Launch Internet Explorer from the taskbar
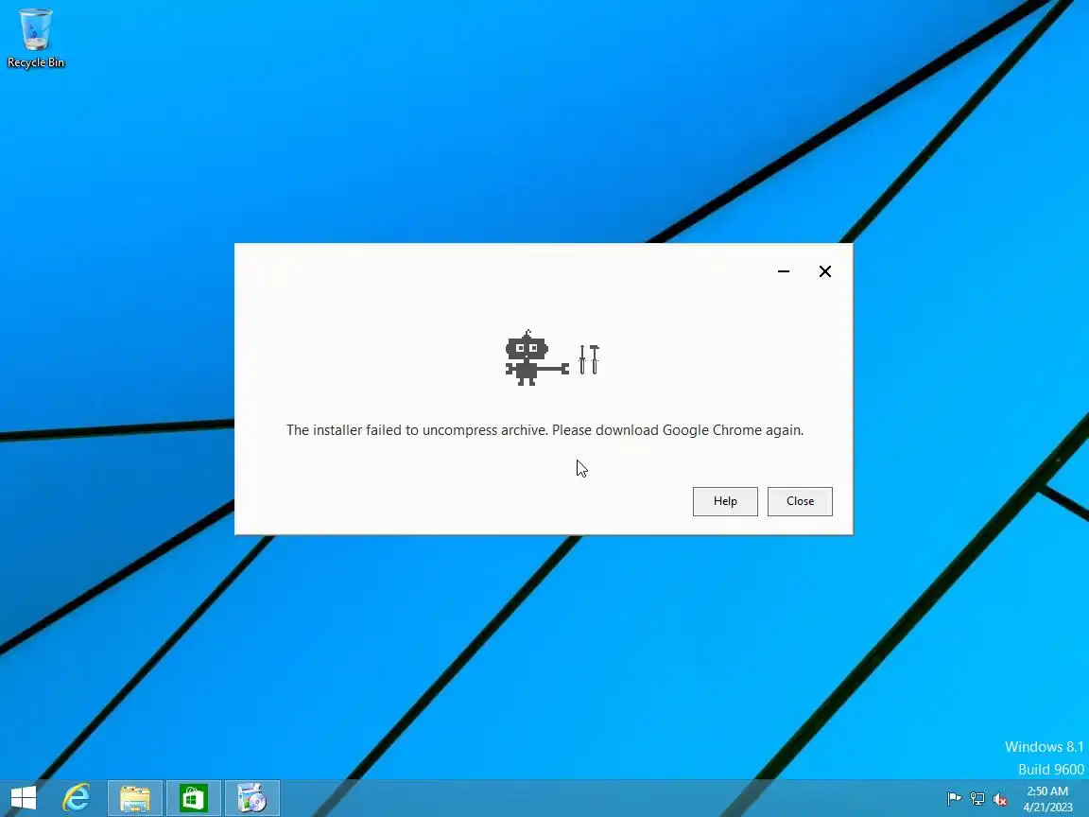The width and height of the screenshot is (1089, 817). click(77, 798)
